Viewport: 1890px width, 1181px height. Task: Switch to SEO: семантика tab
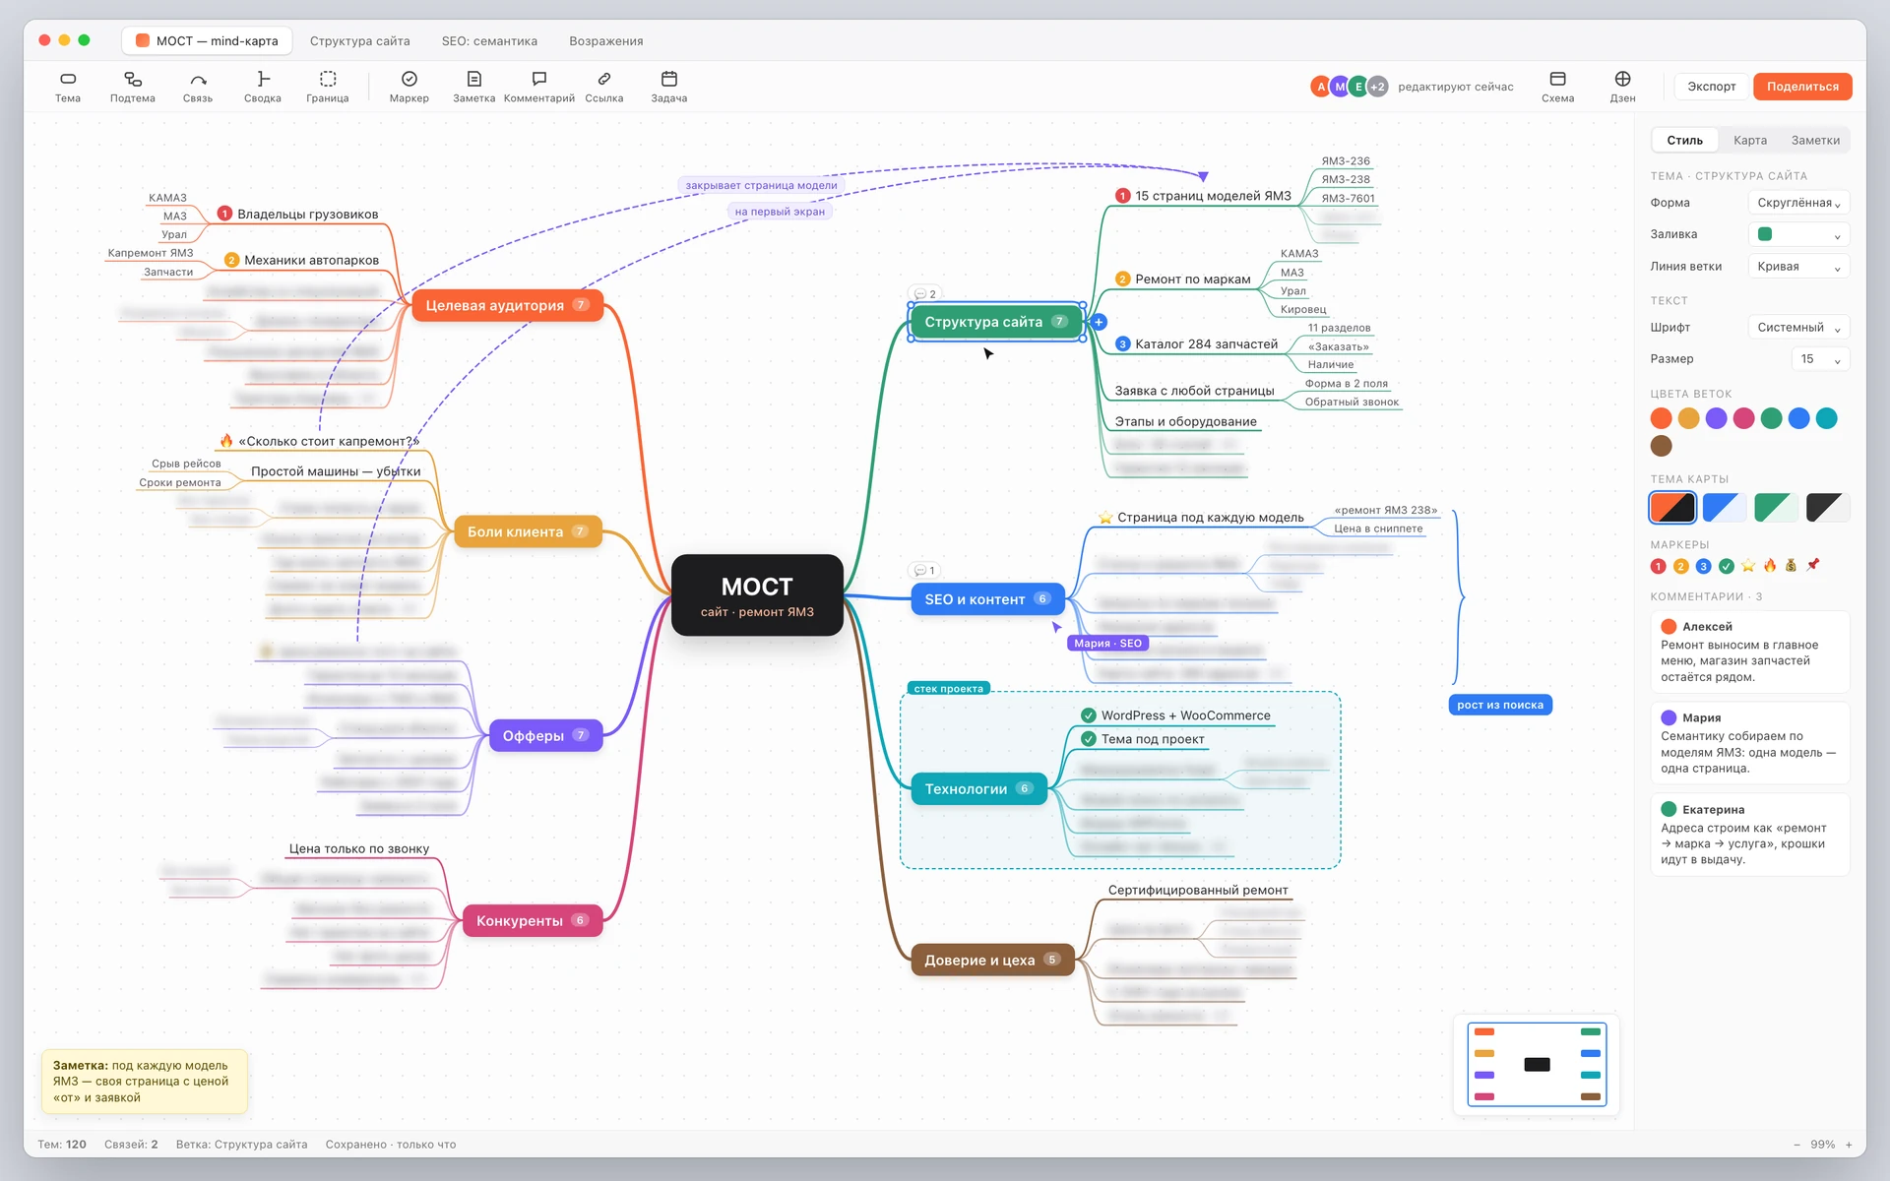[489, 41]
